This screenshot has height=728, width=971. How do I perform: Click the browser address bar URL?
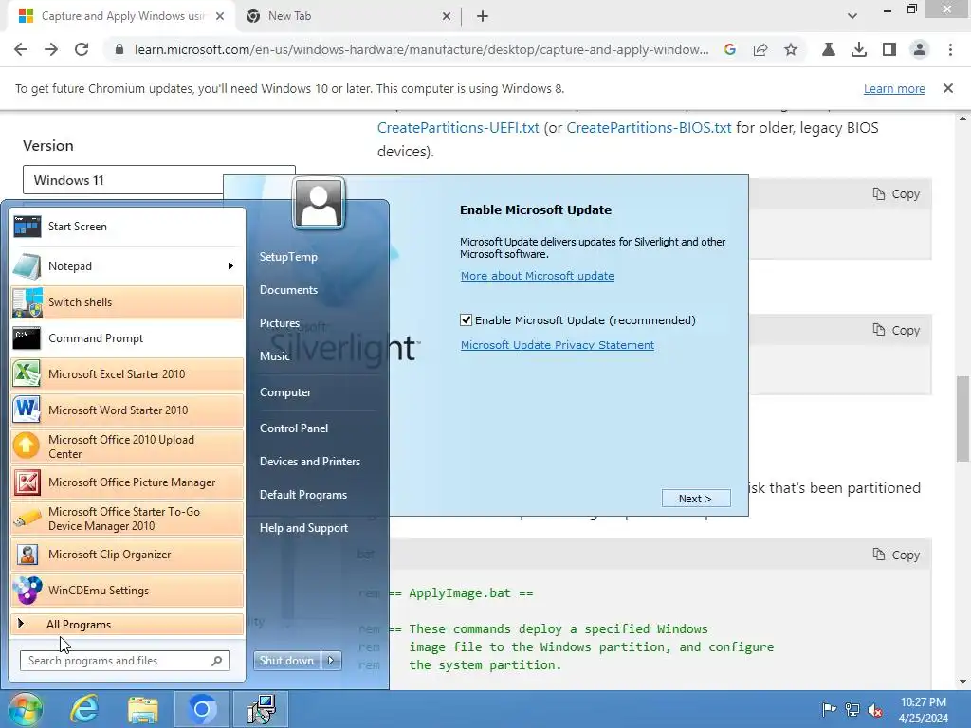[422, 49]
